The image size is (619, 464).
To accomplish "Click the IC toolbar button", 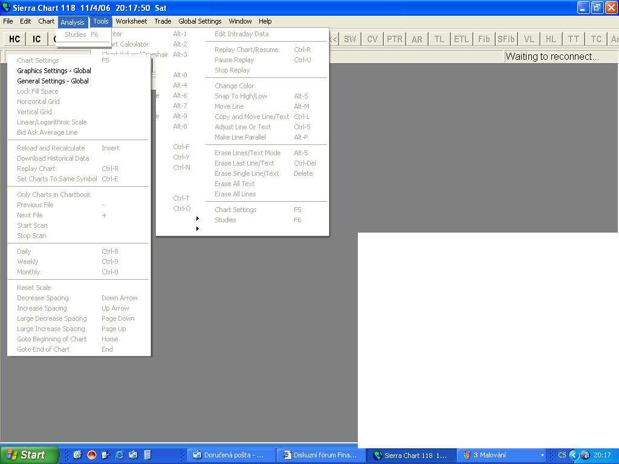I will click(37, 39).
